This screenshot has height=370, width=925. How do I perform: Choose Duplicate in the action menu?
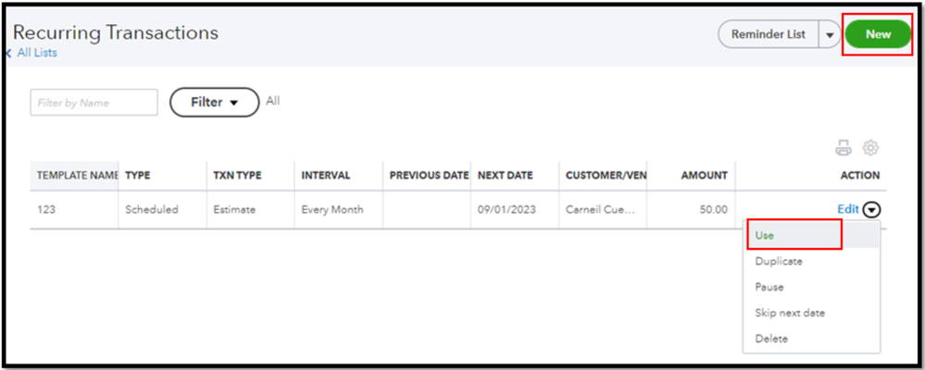pyautogui.click(x=779, y=262)
